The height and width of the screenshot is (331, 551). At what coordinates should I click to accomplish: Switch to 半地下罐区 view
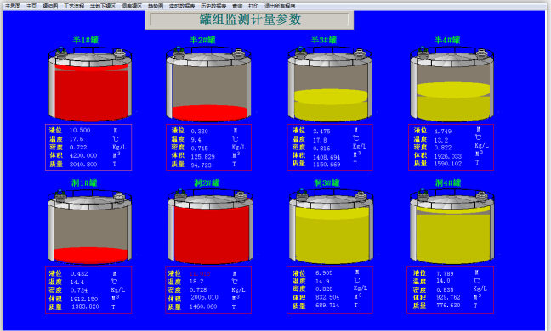tap(103, 6)
